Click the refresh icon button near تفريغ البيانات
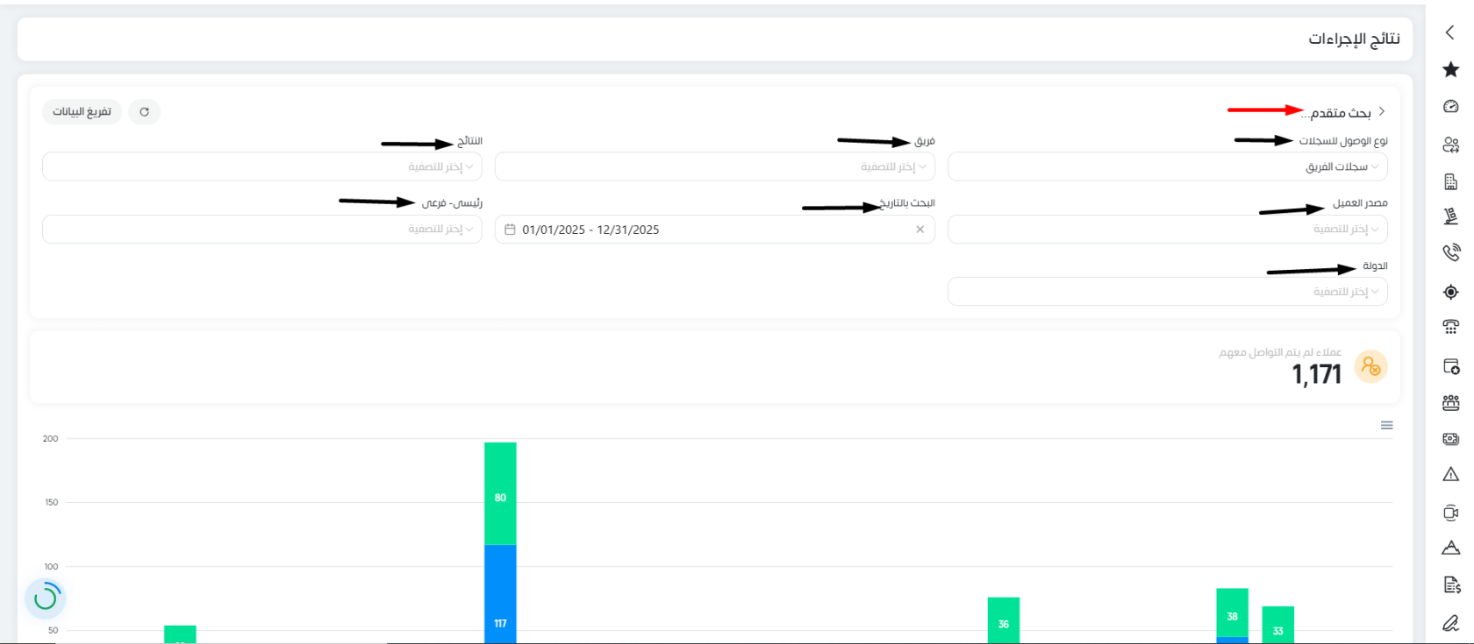The width and height of the screenshot is (1474, 644). (144, 111)
